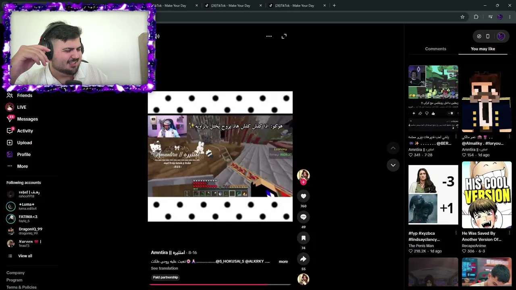
Task: Open the Chrome three-dot menu
Action: pos(510,17)
